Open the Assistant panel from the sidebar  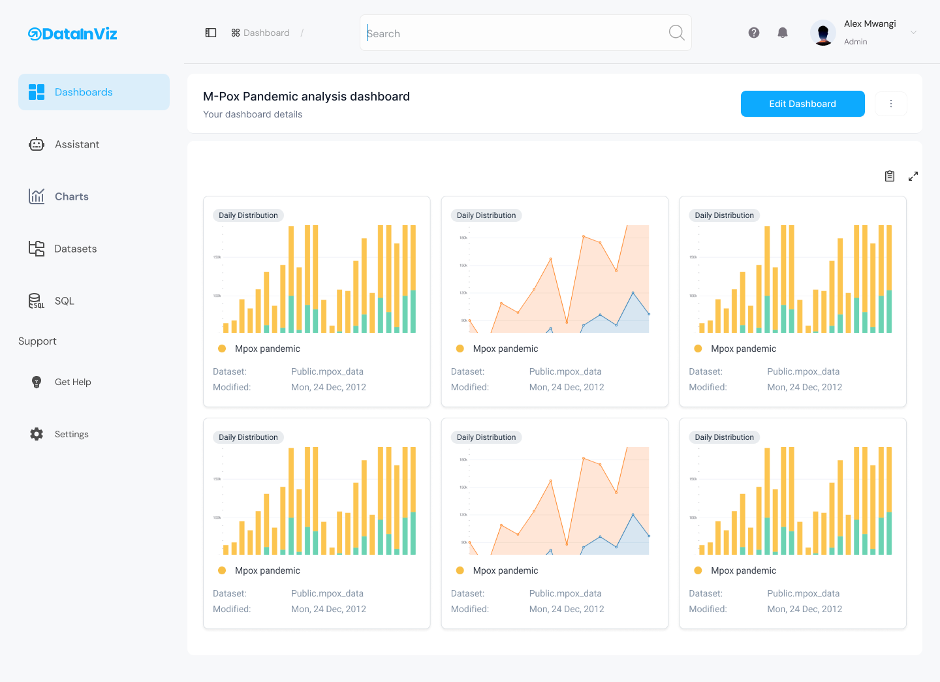(x=77, y=144)
